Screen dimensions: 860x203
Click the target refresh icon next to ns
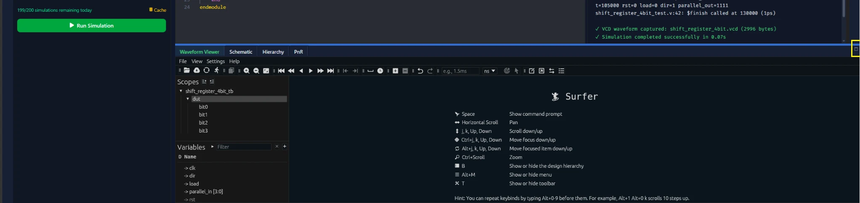coord(507,71)
